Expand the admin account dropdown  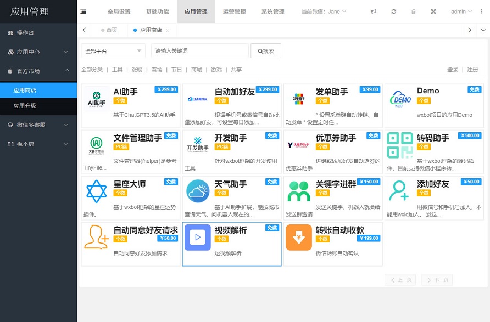(x=460, y=12)
